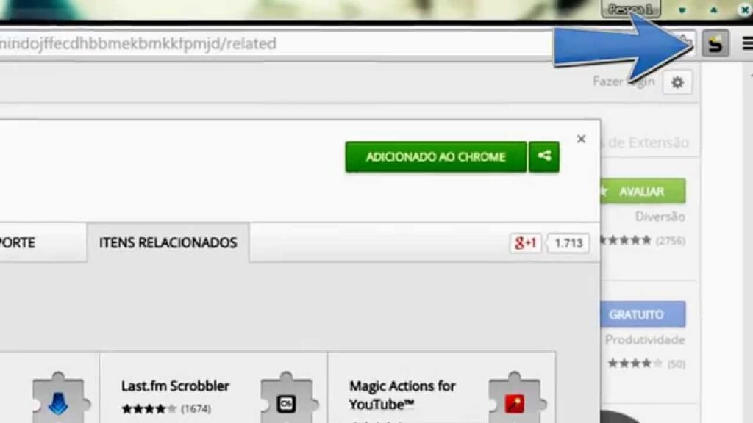The width and height of the screenshot is (753, 423).
Task: Open Magic Actions for YouTube related item
Action: click(x=442, y=388)
